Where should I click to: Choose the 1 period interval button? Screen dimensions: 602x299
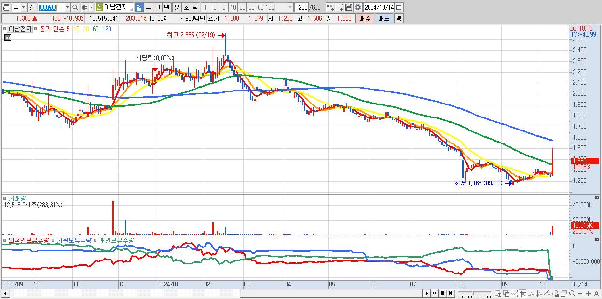pos(205,7)
